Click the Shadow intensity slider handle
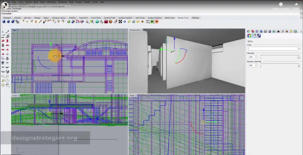This screenshot has width=303, height=155. tap(298, 64)
